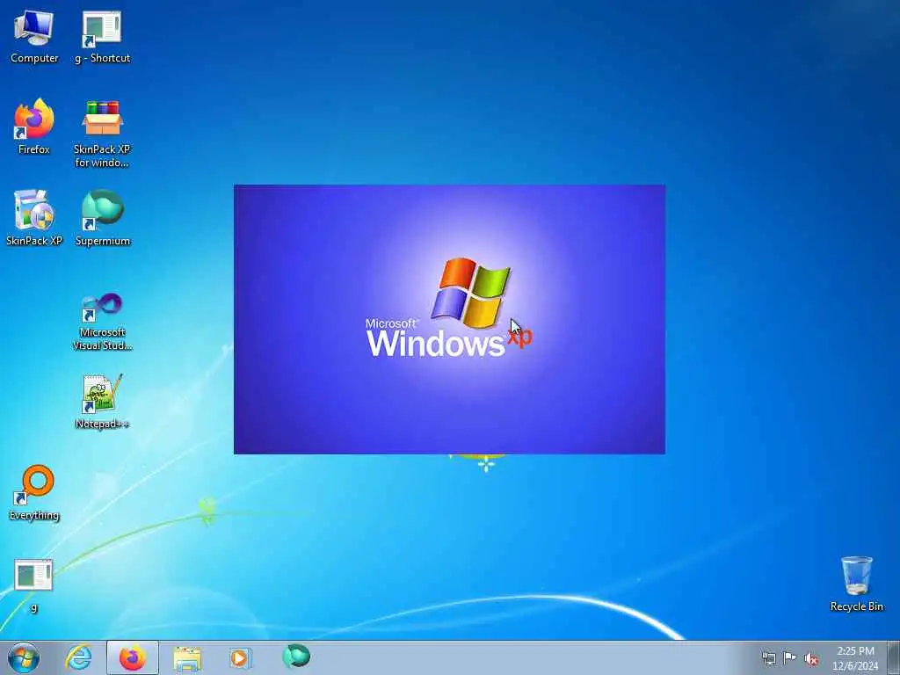
Task: Launch Internet Explorer from the taskbar
Action: pyautogui.click(x=78, y=657)
